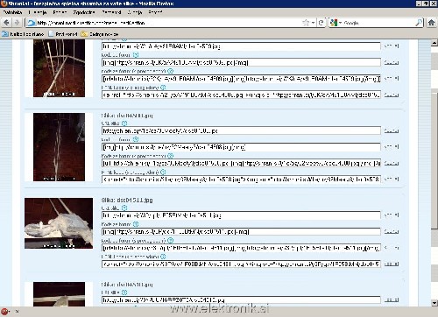This screenshot has height=317, width=438.
Task: Open the Datoteka menu
Action: (12, 12)
